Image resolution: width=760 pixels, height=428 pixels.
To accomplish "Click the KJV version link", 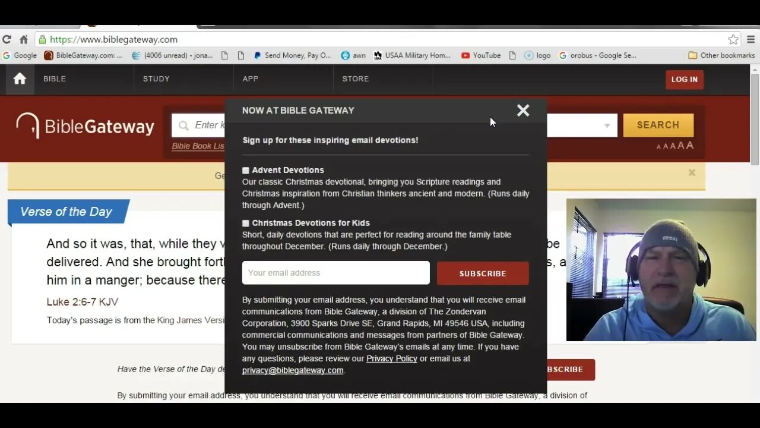I will pos(109,302).
